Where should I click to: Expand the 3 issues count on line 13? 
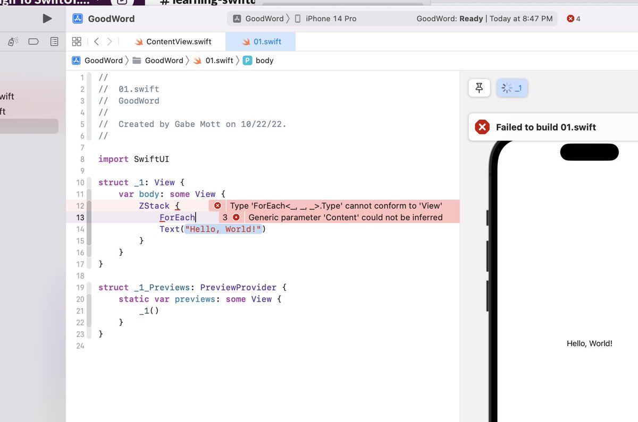tap(225, 217)
